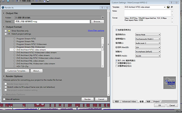The image size is (182, 113).
Task: Favorite the Program Stream NTSC template star
Action: [x=14, y=38]
